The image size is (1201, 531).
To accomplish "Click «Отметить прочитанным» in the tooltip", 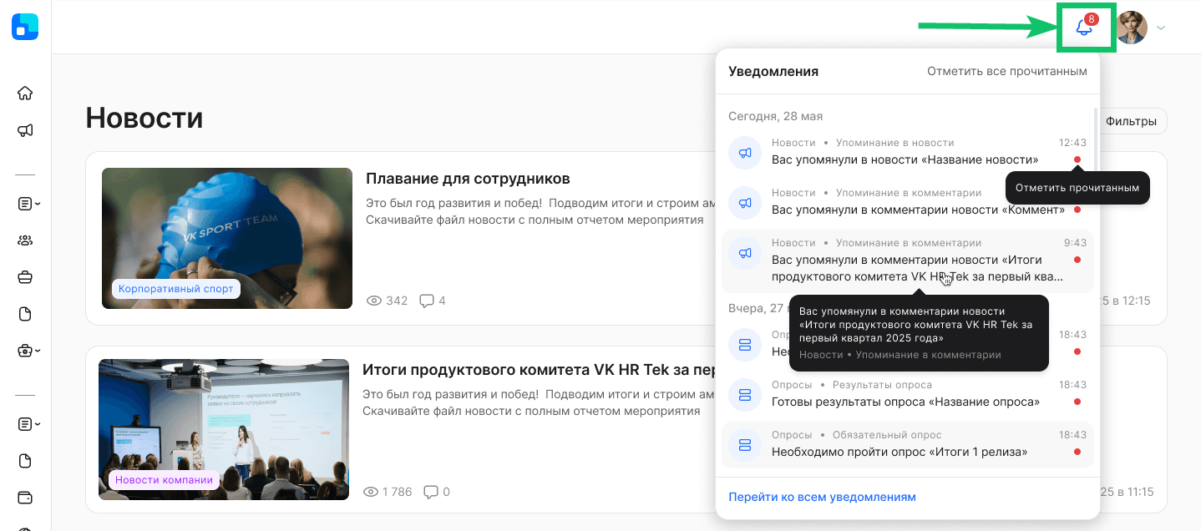I will pyautogui.click(x=1076, y=188).
